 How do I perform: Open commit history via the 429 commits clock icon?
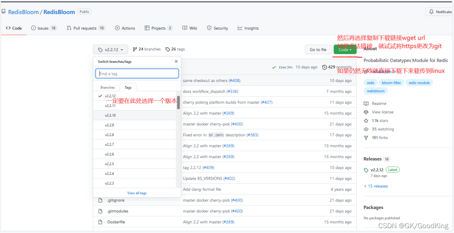point(324,67)
